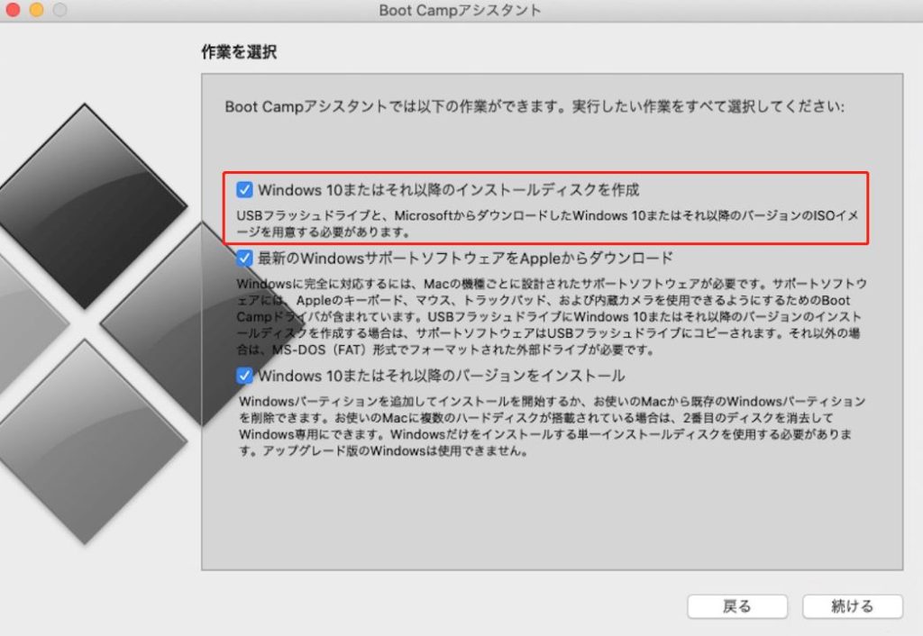Viewport: 923px width, 636px height.
Task: Click the grayed-out zoom window button
Action: [x=59, y=11]
